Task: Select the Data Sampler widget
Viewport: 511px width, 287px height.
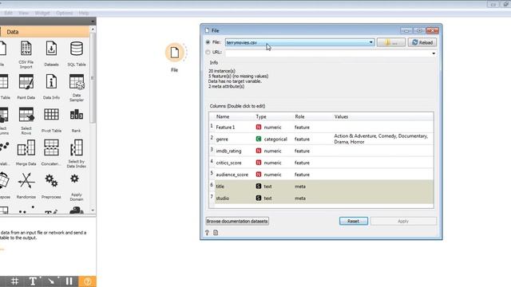Action: pyautogui.click(x=77, y=88)
